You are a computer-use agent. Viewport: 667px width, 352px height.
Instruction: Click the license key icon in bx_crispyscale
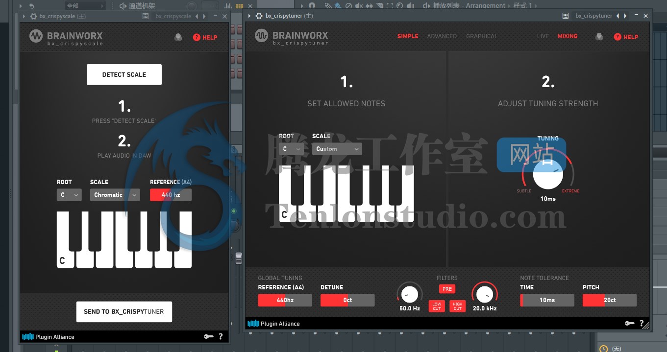pos(208,336)
